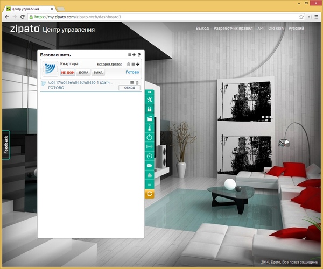The width and height of the screenshot is (323, 269).
Task: Open the bar chart statistics icon
Action: click(150, 175)
